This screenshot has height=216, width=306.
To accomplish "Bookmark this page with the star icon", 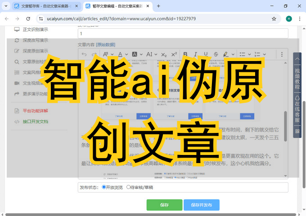I will coord(274,19).
